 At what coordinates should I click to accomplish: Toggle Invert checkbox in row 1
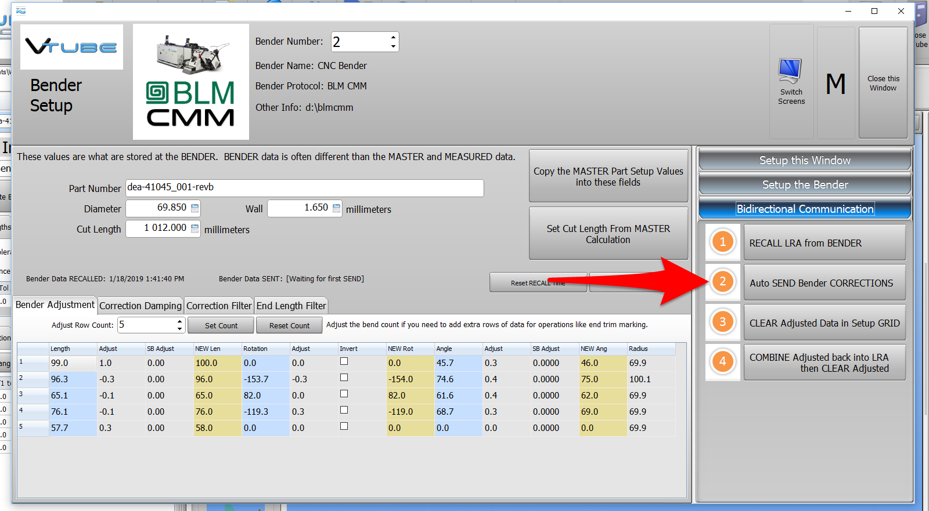tap(344, 361)
